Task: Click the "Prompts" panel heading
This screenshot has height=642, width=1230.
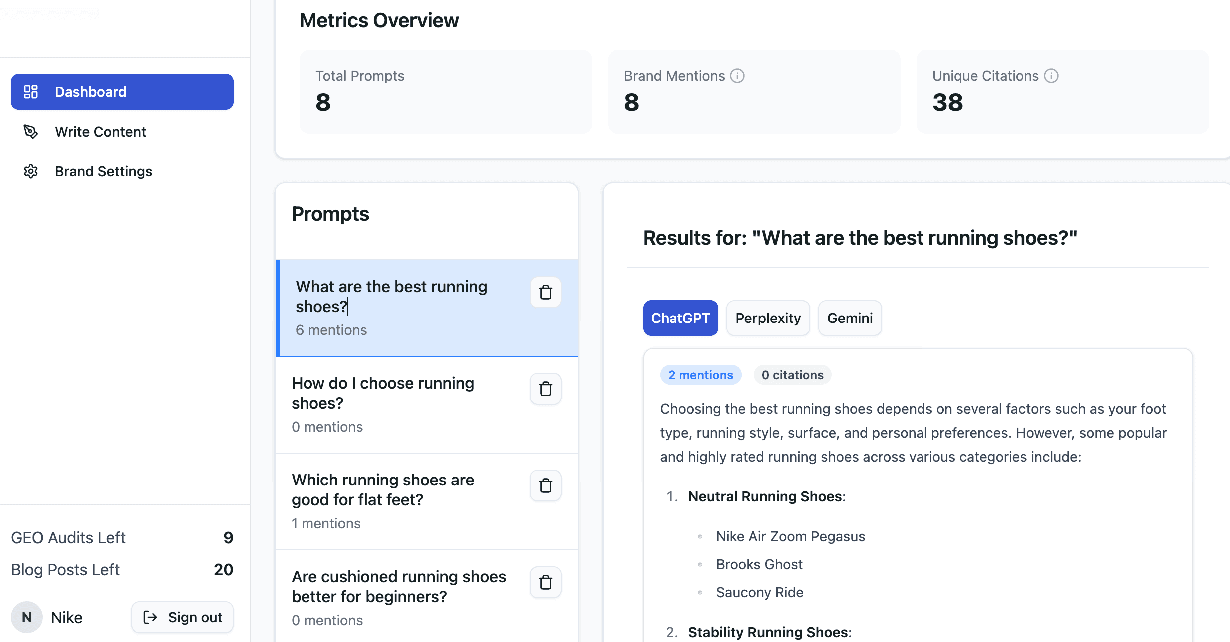Action: coord(330,214)
